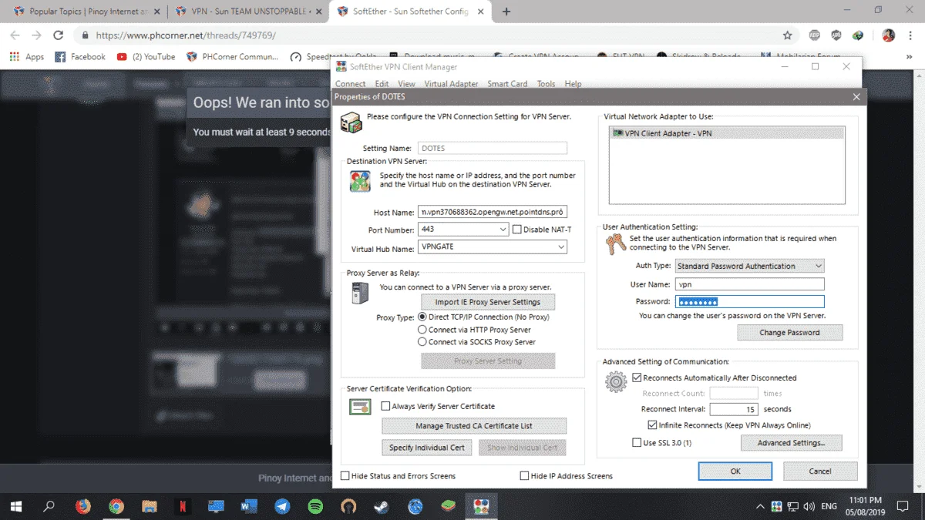Expand the Virtual Hub Name dropdown
This screenshot has width=925, height=520.
click(561, 247)
